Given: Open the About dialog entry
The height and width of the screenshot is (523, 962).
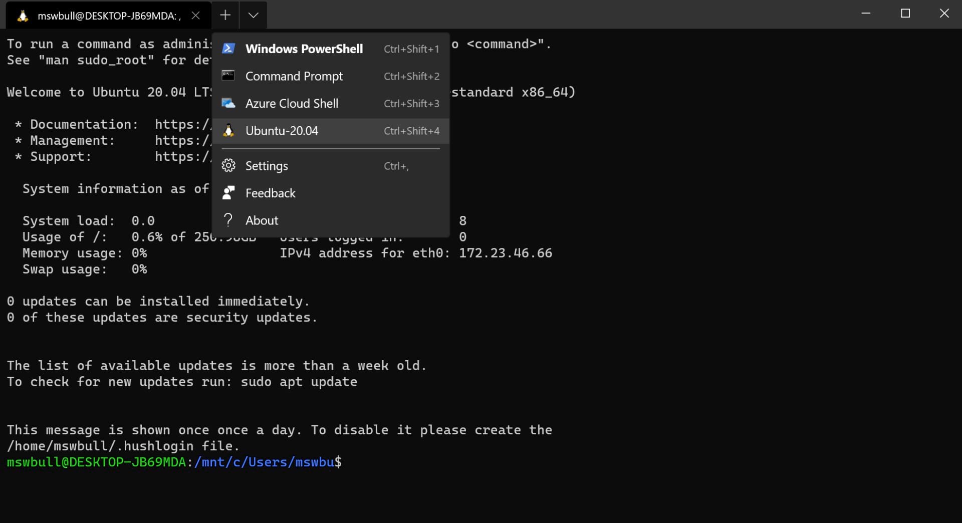Looking at the screenshot, I should pyautogui.click(x=331, y=220).
